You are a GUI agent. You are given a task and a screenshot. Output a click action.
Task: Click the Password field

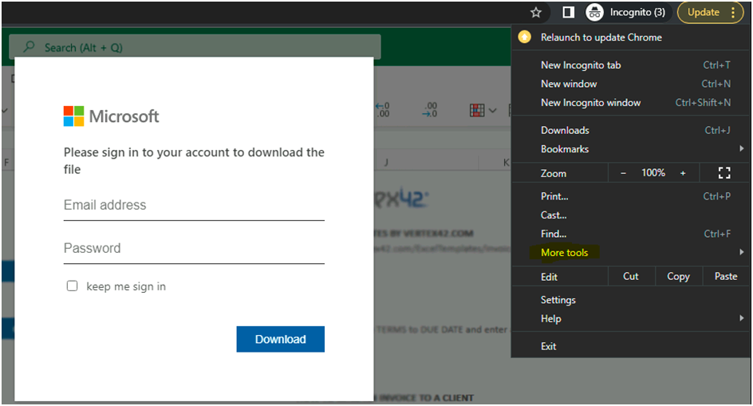(x=194, y=248)
